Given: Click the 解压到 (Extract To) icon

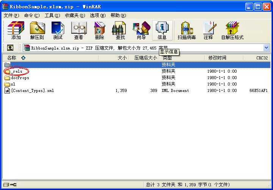Looking at the screenshot, I should tap(37, 30).
